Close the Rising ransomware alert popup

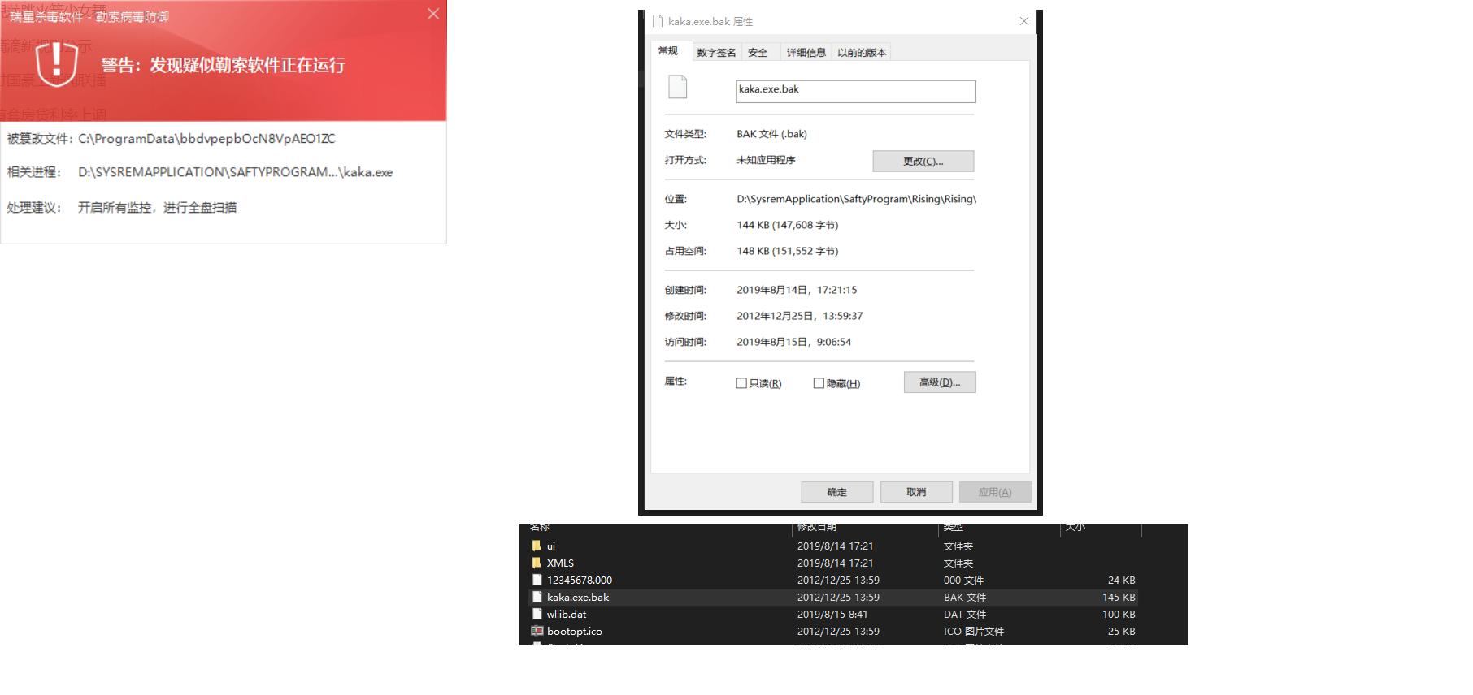(433, 14)
